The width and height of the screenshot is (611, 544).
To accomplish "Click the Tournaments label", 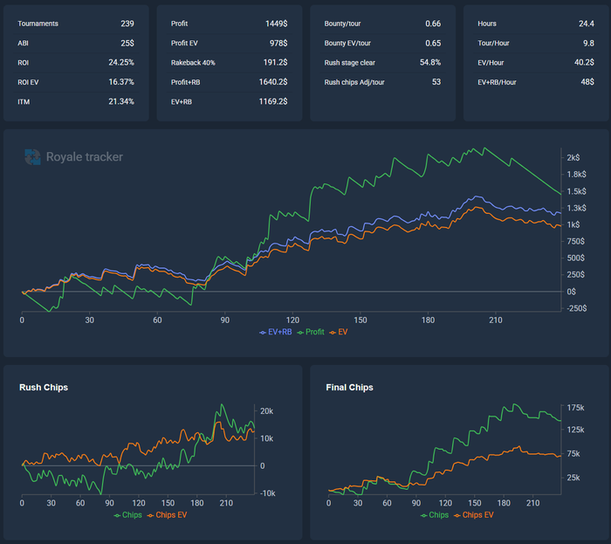I will 38,24.
